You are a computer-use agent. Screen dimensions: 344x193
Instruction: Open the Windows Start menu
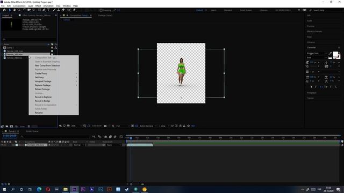pyautogui.click(x=4, y=189)
